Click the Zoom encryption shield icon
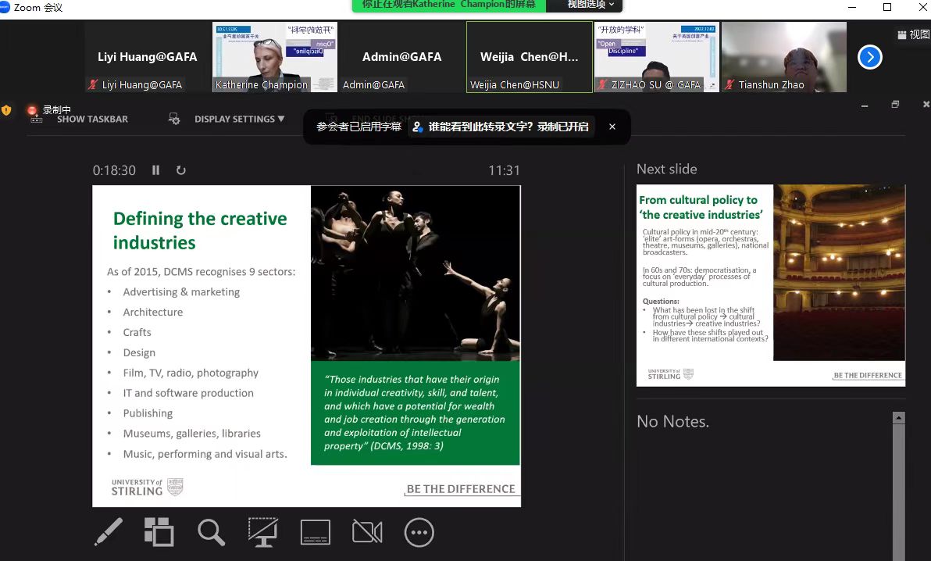Viewport: 931px width, 561px height. [x=7, y=110]
